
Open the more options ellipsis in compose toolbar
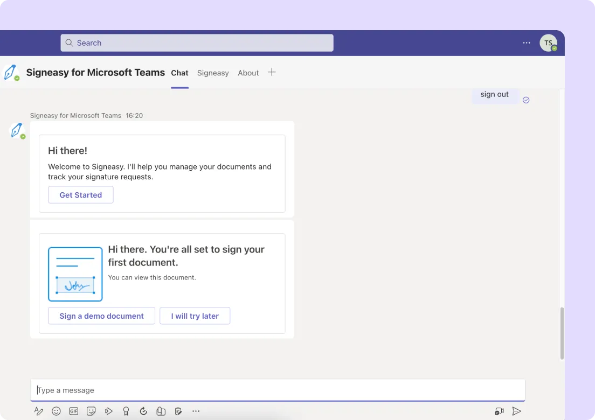(196, 411)
